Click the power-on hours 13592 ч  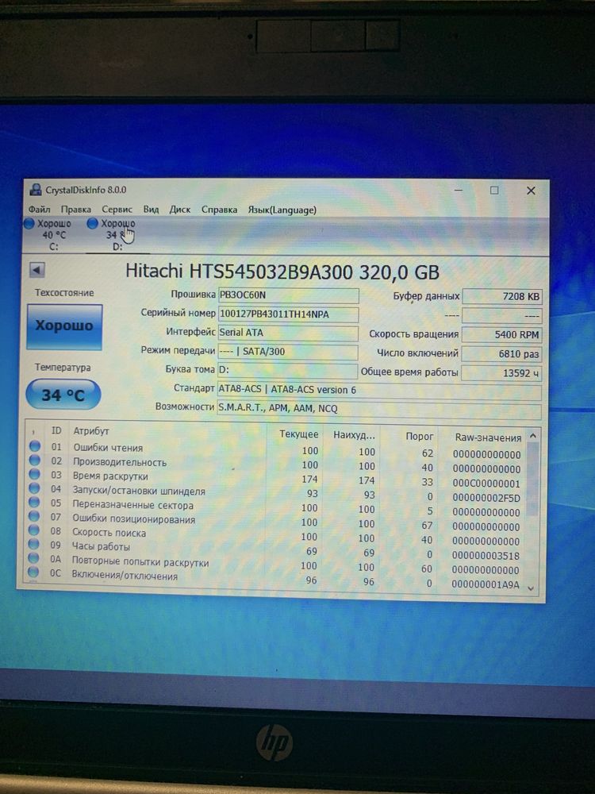[x=501, y=373]
